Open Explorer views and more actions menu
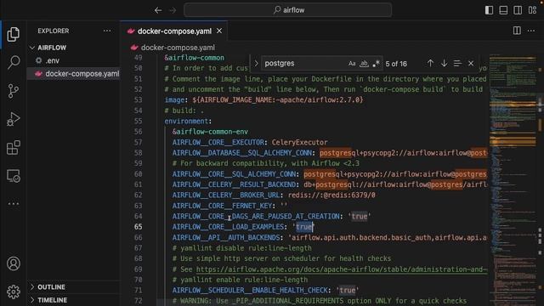544x306 pixels. [107, 31]
